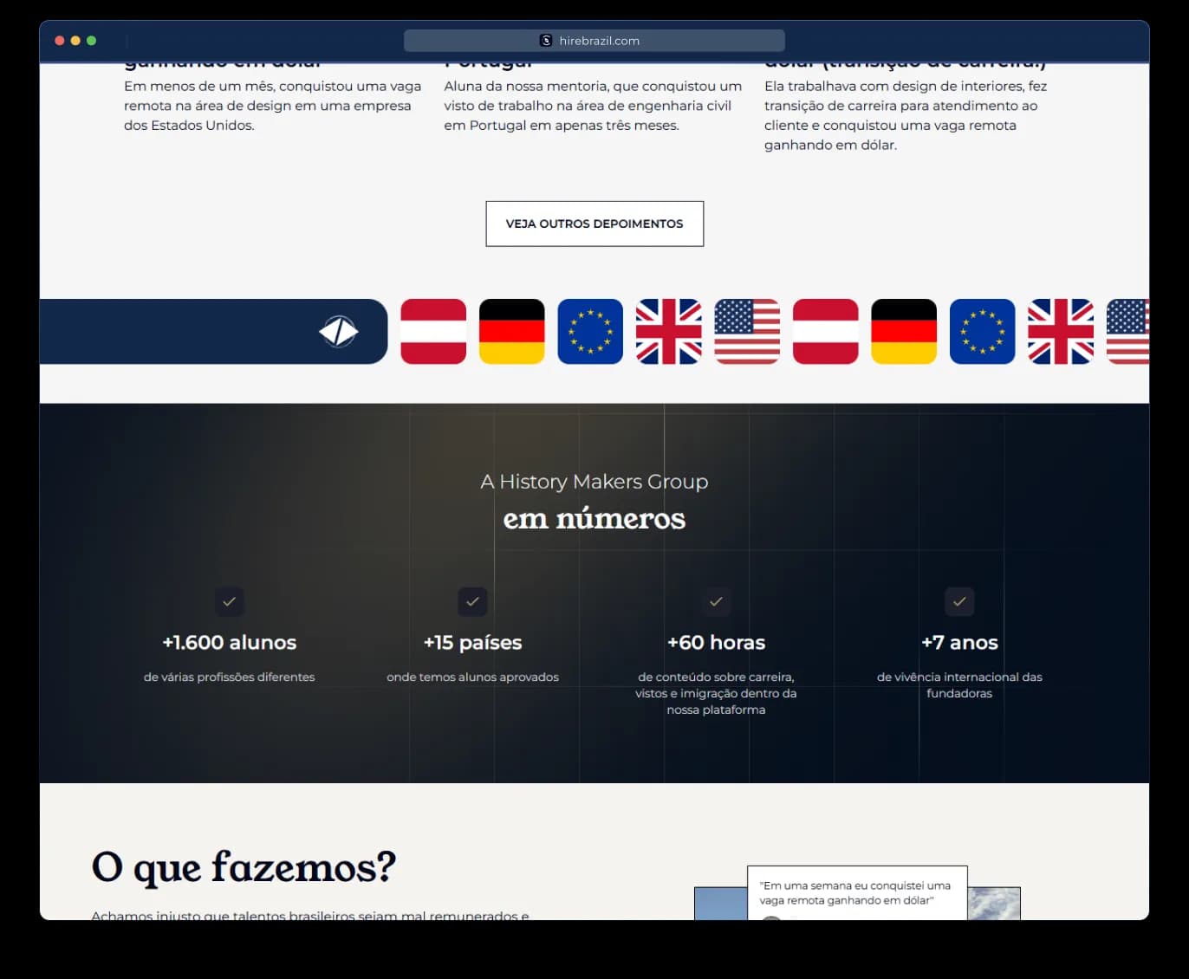1189x979 pixels.
Task: Click VEJA OUTROS DEPOIMENTOS button
Action: coord(594,224)
